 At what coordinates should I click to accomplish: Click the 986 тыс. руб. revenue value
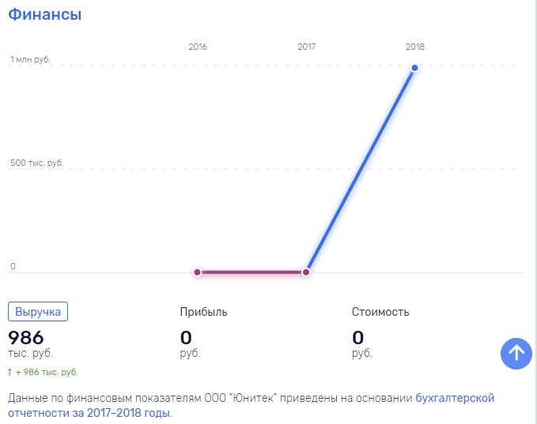pos(30,343)
